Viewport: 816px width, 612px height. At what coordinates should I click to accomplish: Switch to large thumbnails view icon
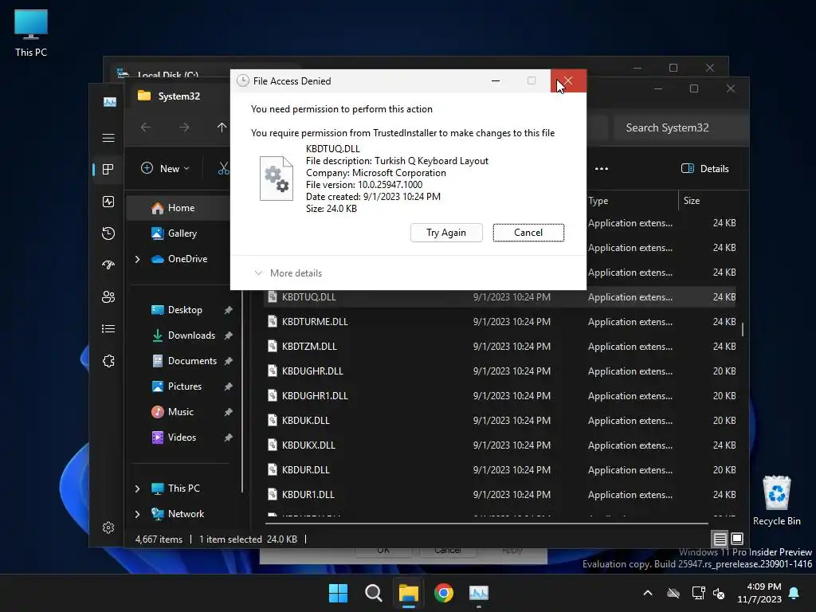click(737, 539)
